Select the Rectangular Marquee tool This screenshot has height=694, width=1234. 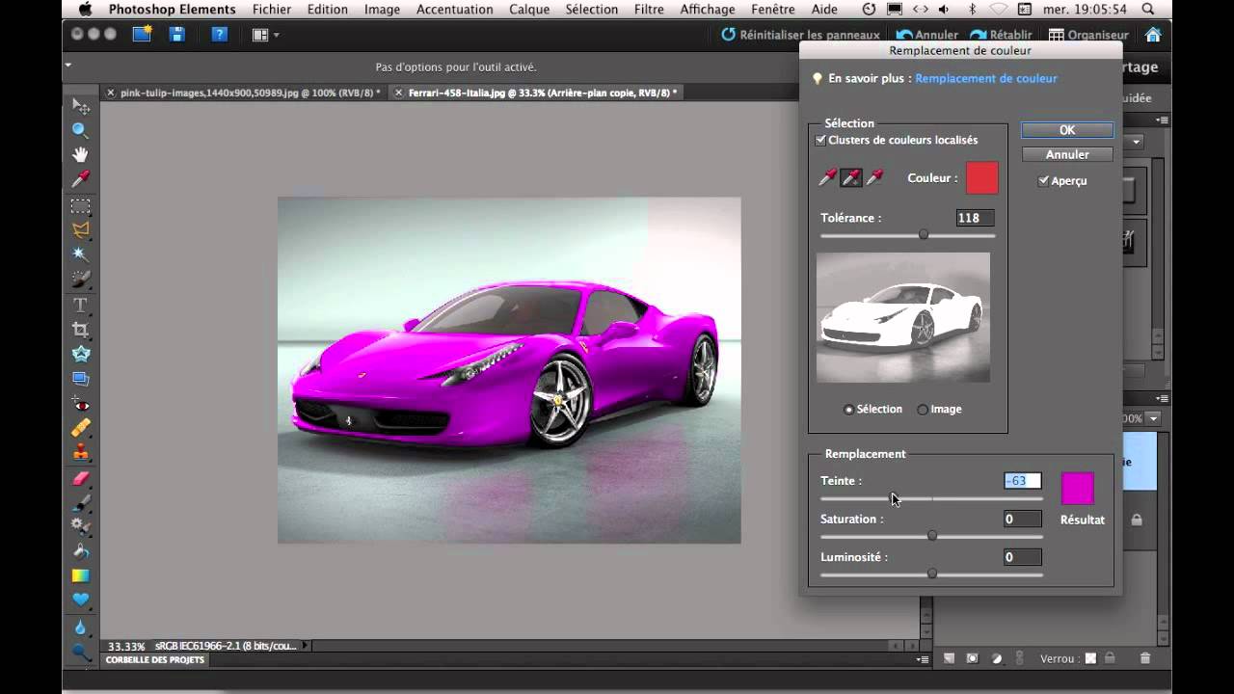(x=81, y=205)
